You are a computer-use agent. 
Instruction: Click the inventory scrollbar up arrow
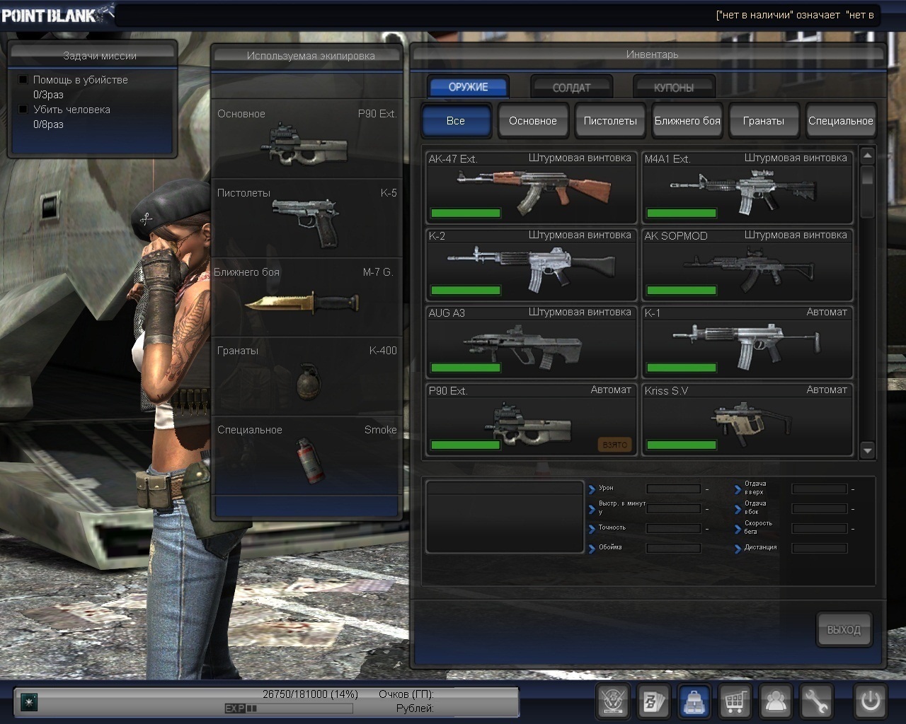pyautogui.click(x=868, y=155)
